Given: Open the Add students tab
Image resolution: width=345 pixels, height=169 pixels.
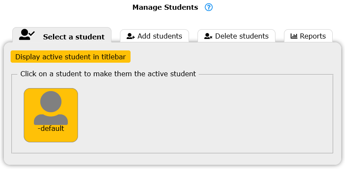Looking at the screenshot, I should (x=154, y=36).
